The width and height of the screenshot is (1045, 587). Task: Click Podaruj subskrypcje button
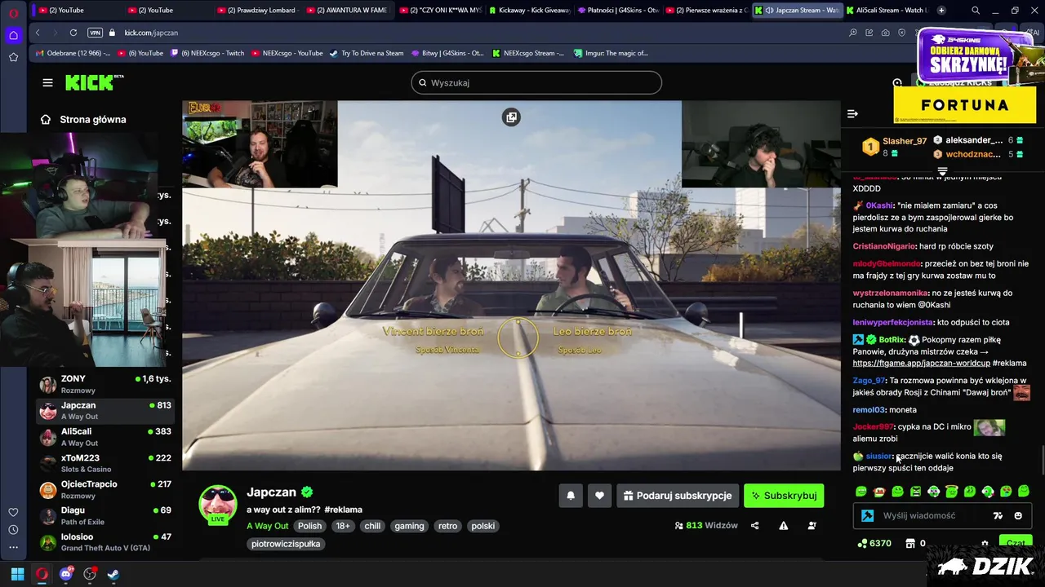(678, 496)
